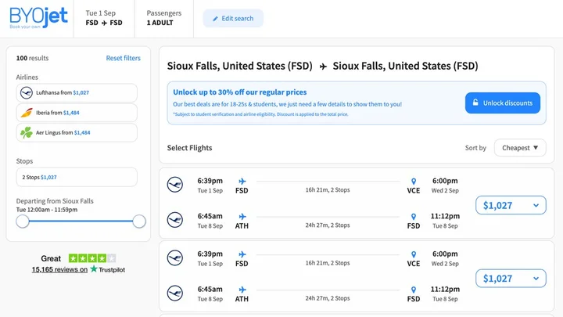Open the 15,165 reviews on Trustpilot link

click(x=78, y=269)
